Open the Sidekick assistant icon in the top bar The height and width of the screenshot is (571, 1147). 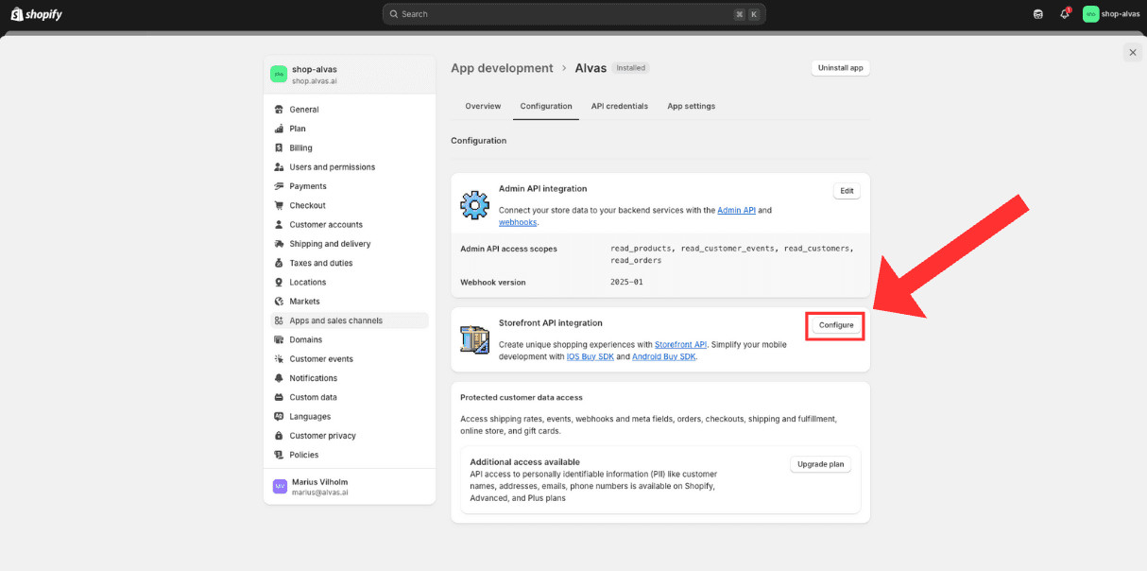[1038, 14]
